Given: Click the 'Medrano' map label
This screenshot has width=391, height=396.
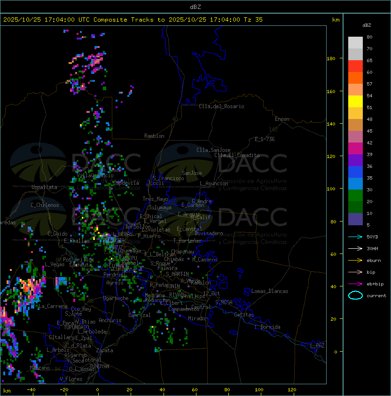Looking at the screenshot, I should click(x=155, y=295).
